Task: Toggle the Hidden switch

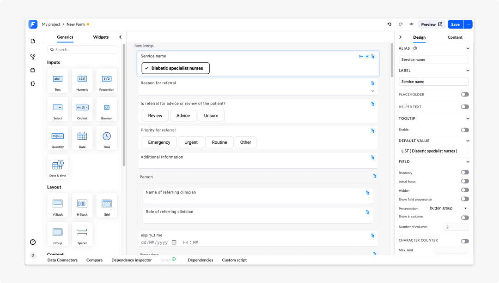Action: tap(465, 190)
